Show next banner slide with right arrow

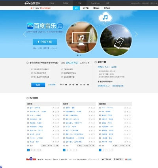point(136,34)
